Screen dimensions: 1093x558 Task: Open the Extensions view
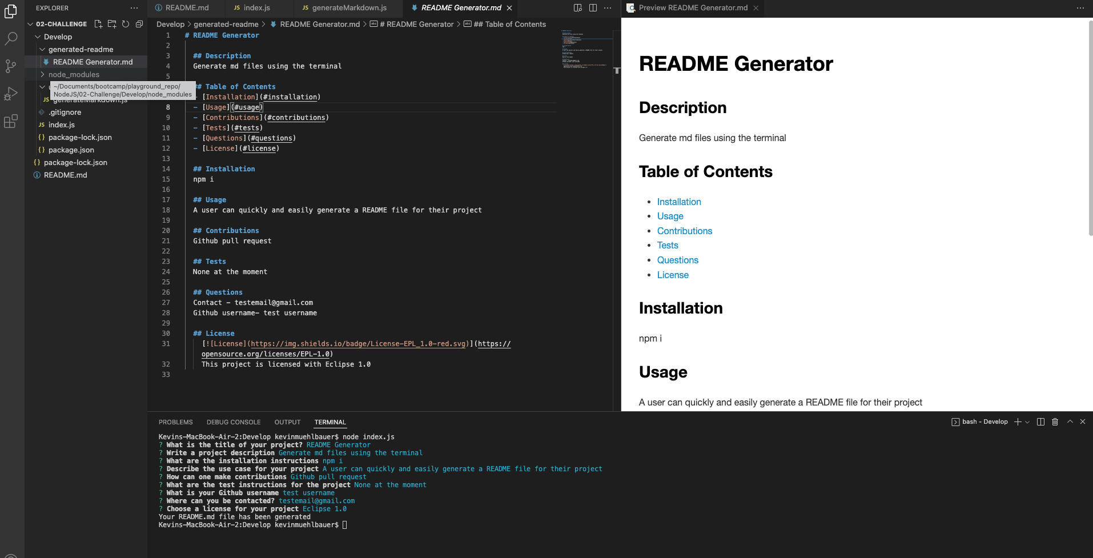tap(11, 121)
